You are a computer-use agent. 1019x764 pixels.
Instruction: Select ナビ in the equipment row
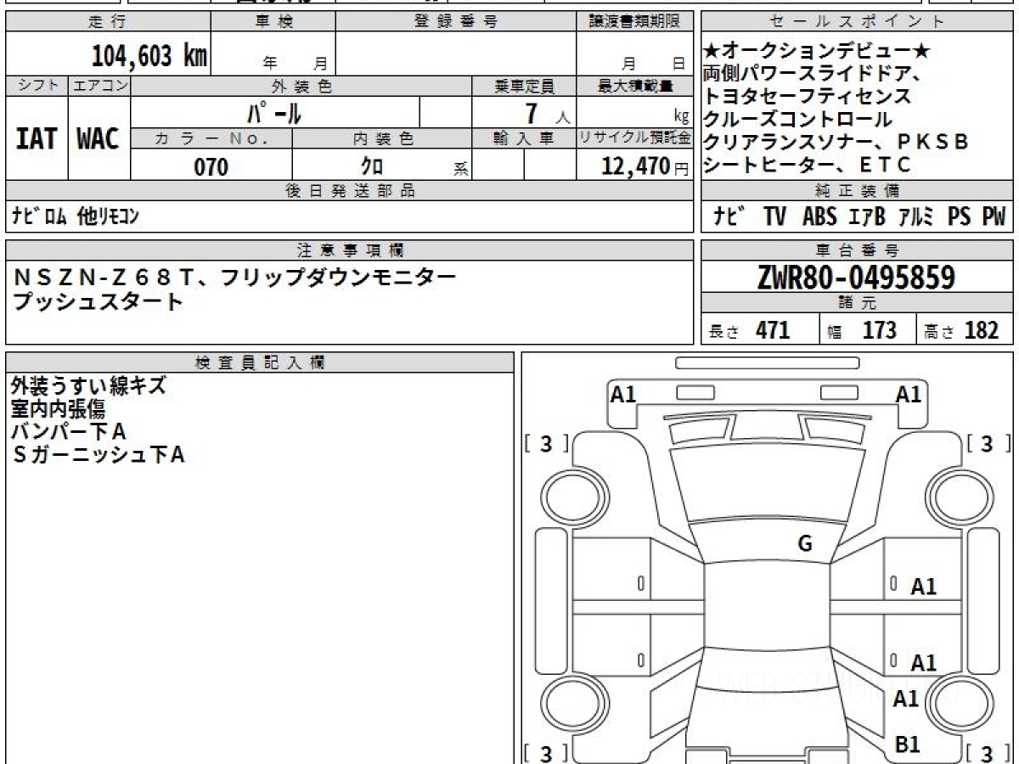click(728, 217)
